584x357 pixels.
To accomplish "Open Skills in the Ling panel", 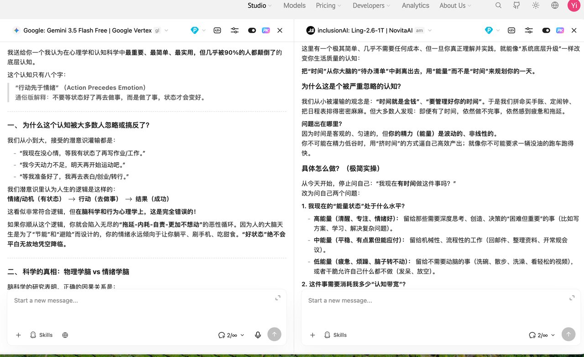I will pos(335,335).
